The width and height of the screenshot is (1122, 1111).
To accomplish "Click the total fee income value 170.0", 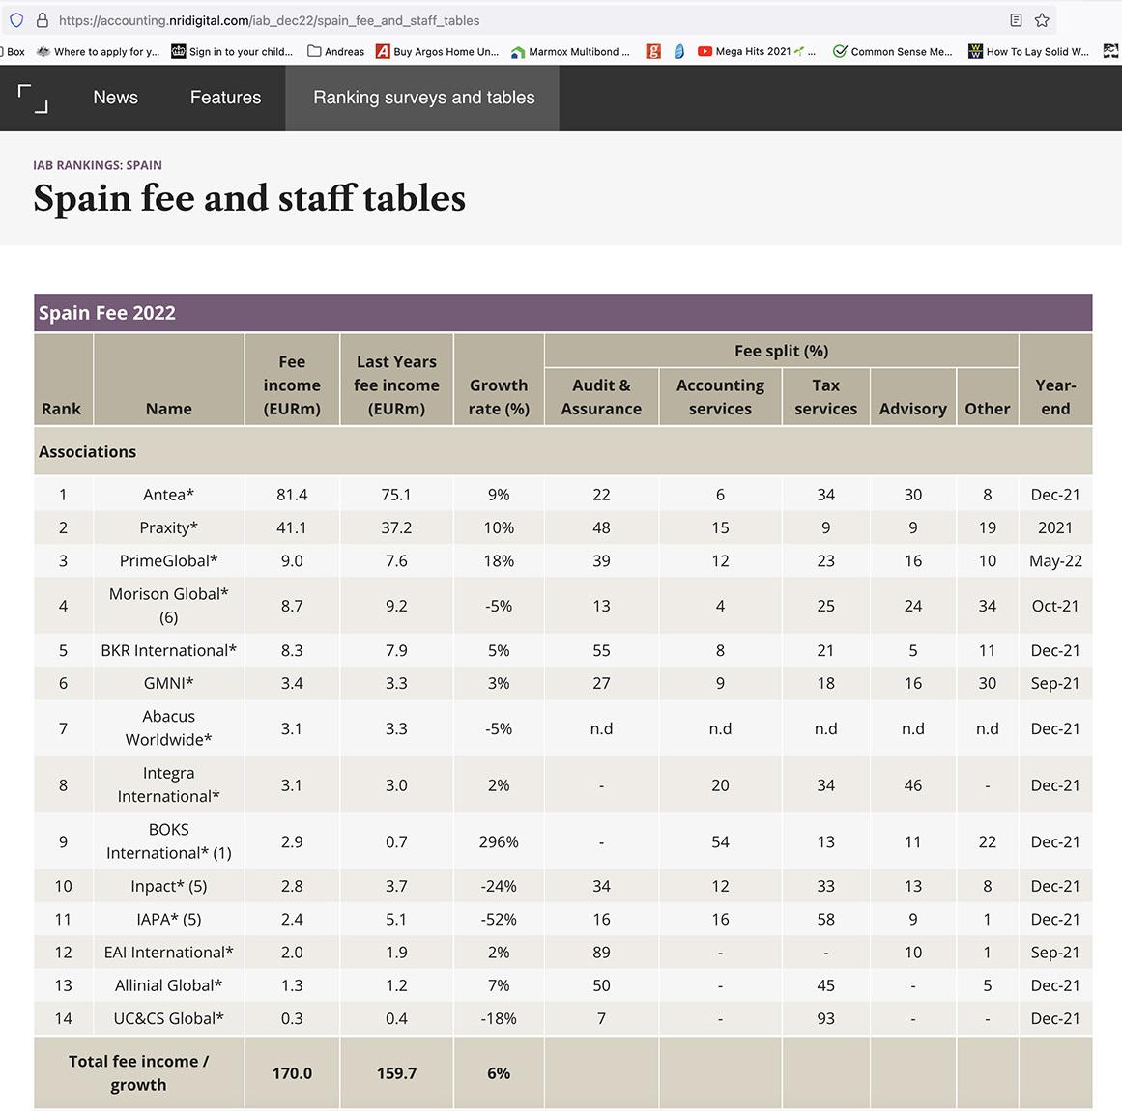I will (292, 1072).
